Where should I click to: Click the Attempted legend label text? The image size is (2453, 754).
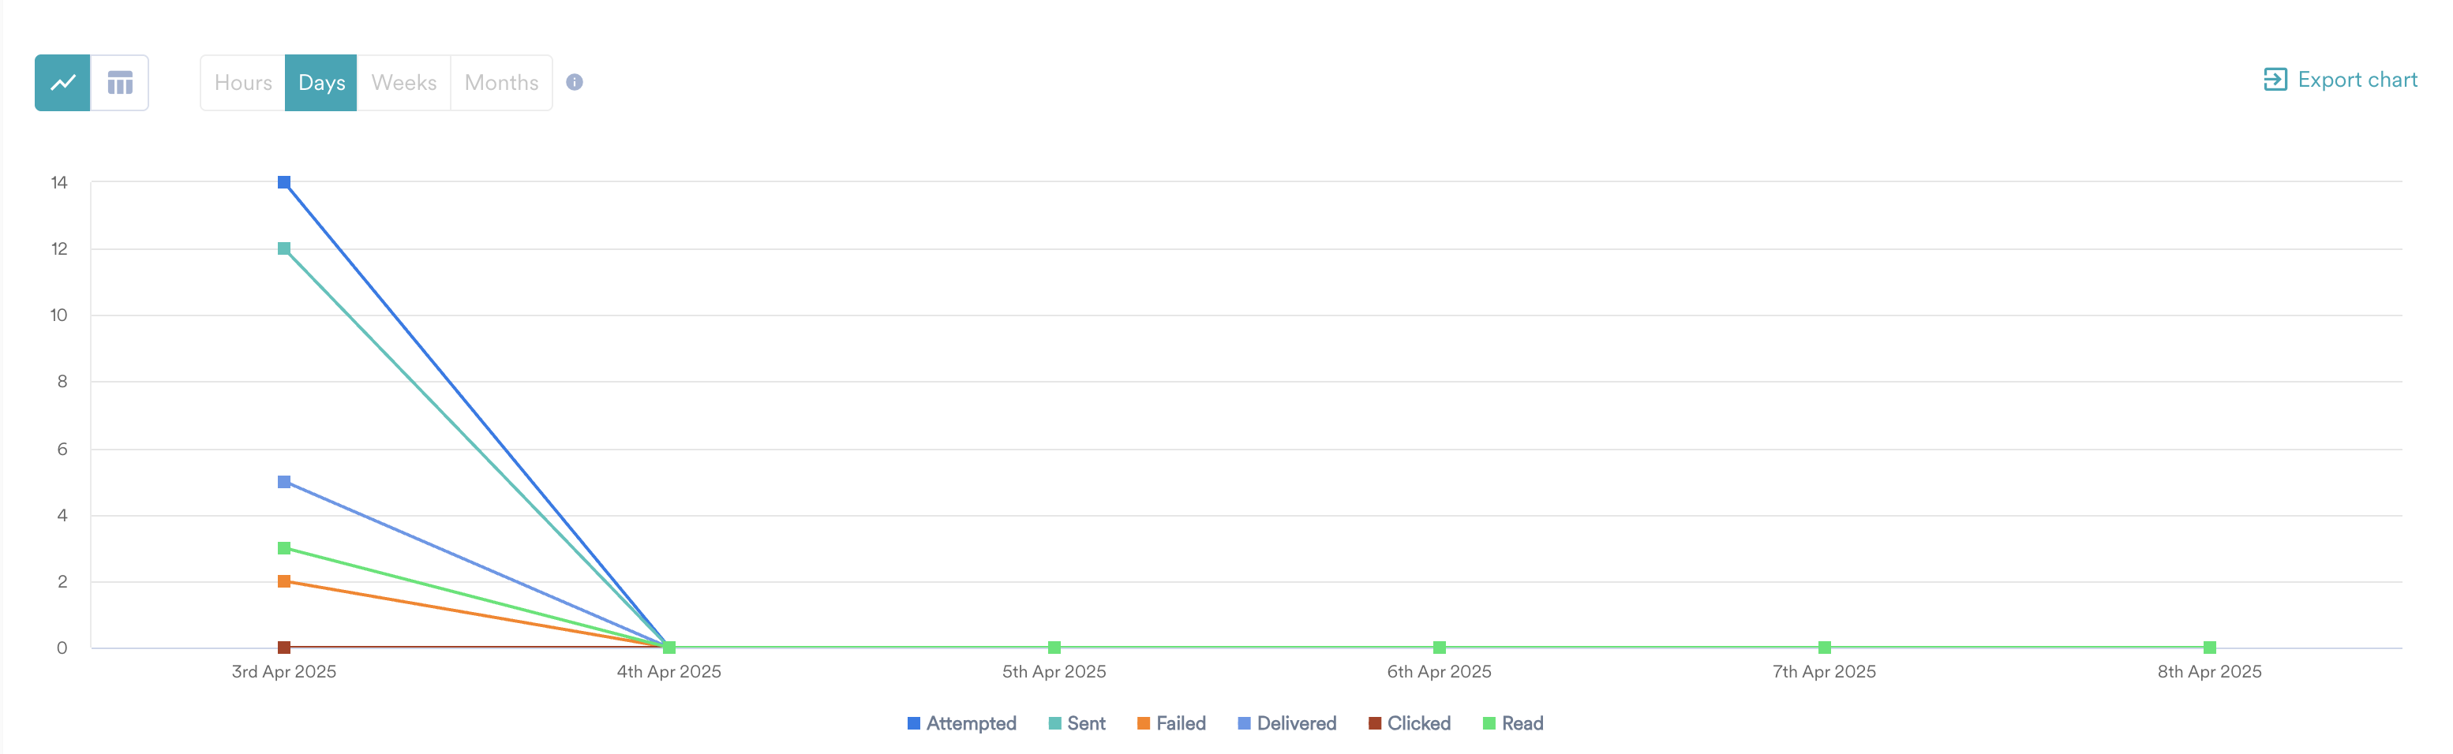point(972,723)
